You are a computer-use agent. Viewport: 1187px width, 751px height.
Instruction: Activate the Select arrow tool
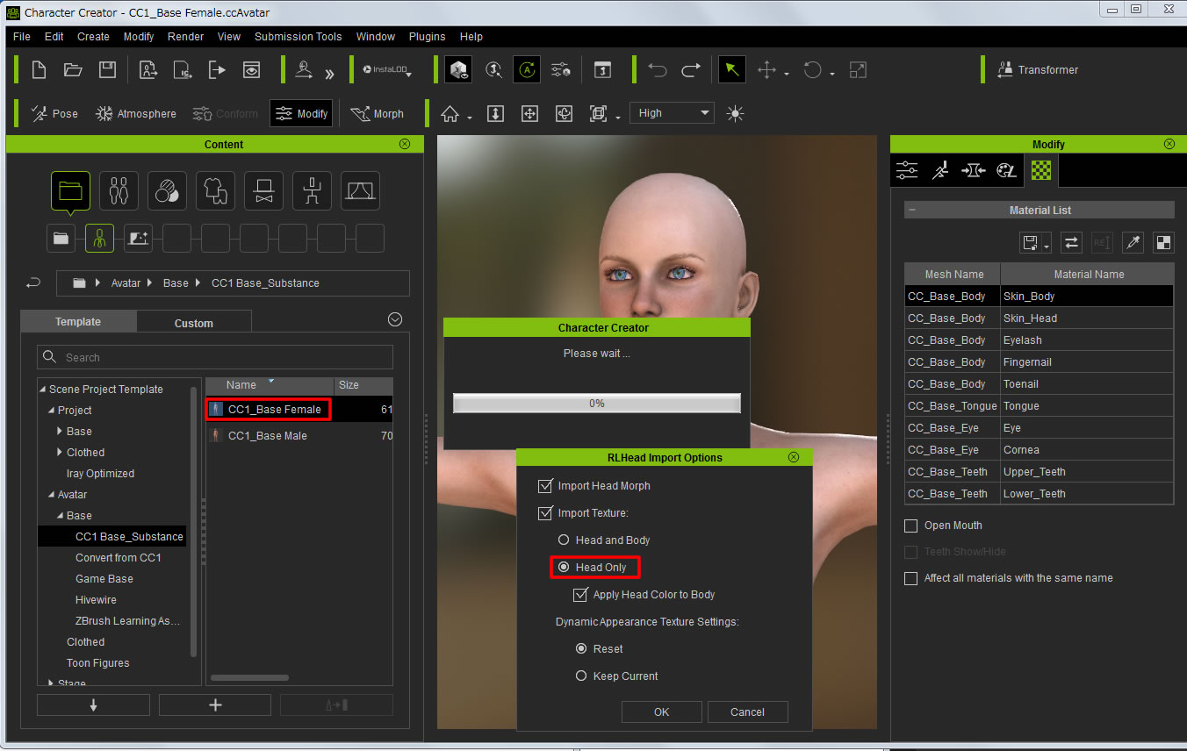click(732, 70)
